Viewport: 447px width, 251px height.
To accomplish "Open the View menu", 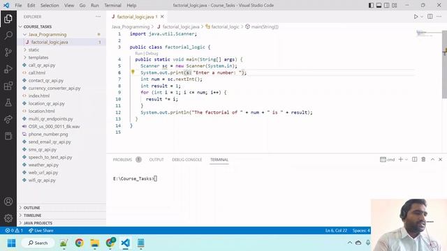I will tap(69, 6).
